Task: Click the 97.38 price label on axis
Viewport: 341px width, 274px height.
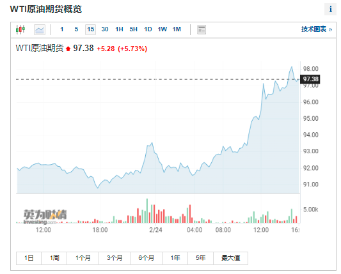Action: click(310, 79)
